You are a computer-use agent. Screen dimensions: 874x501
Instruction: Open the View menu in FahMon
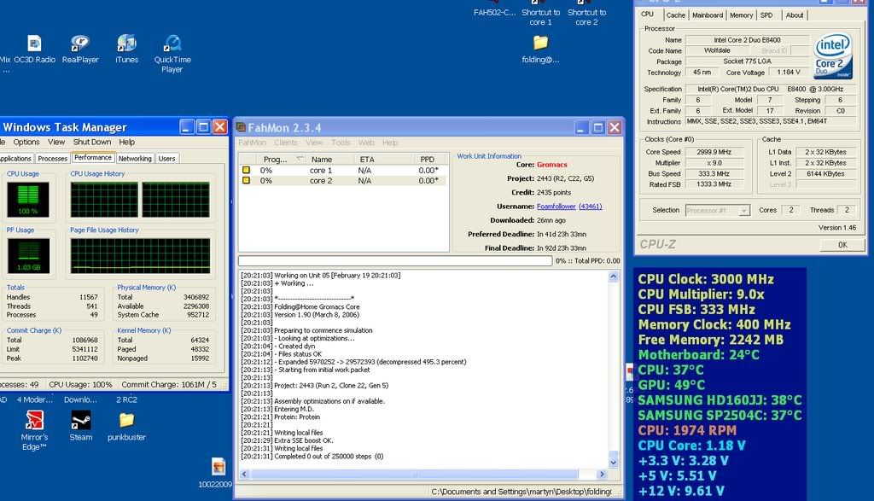314,143
